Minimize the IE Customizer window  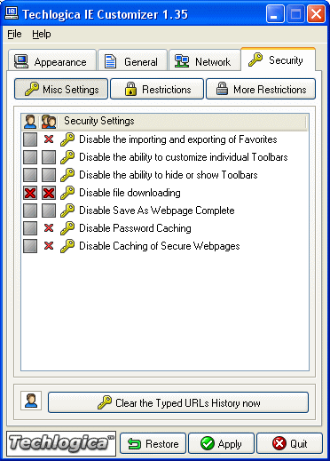275,14
